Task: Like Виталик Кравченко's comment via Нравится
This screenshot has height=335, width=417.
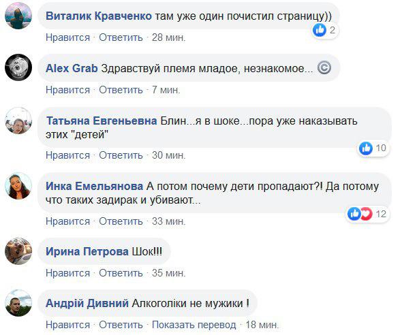Action: pyautogui.click(x=67, y=37)
